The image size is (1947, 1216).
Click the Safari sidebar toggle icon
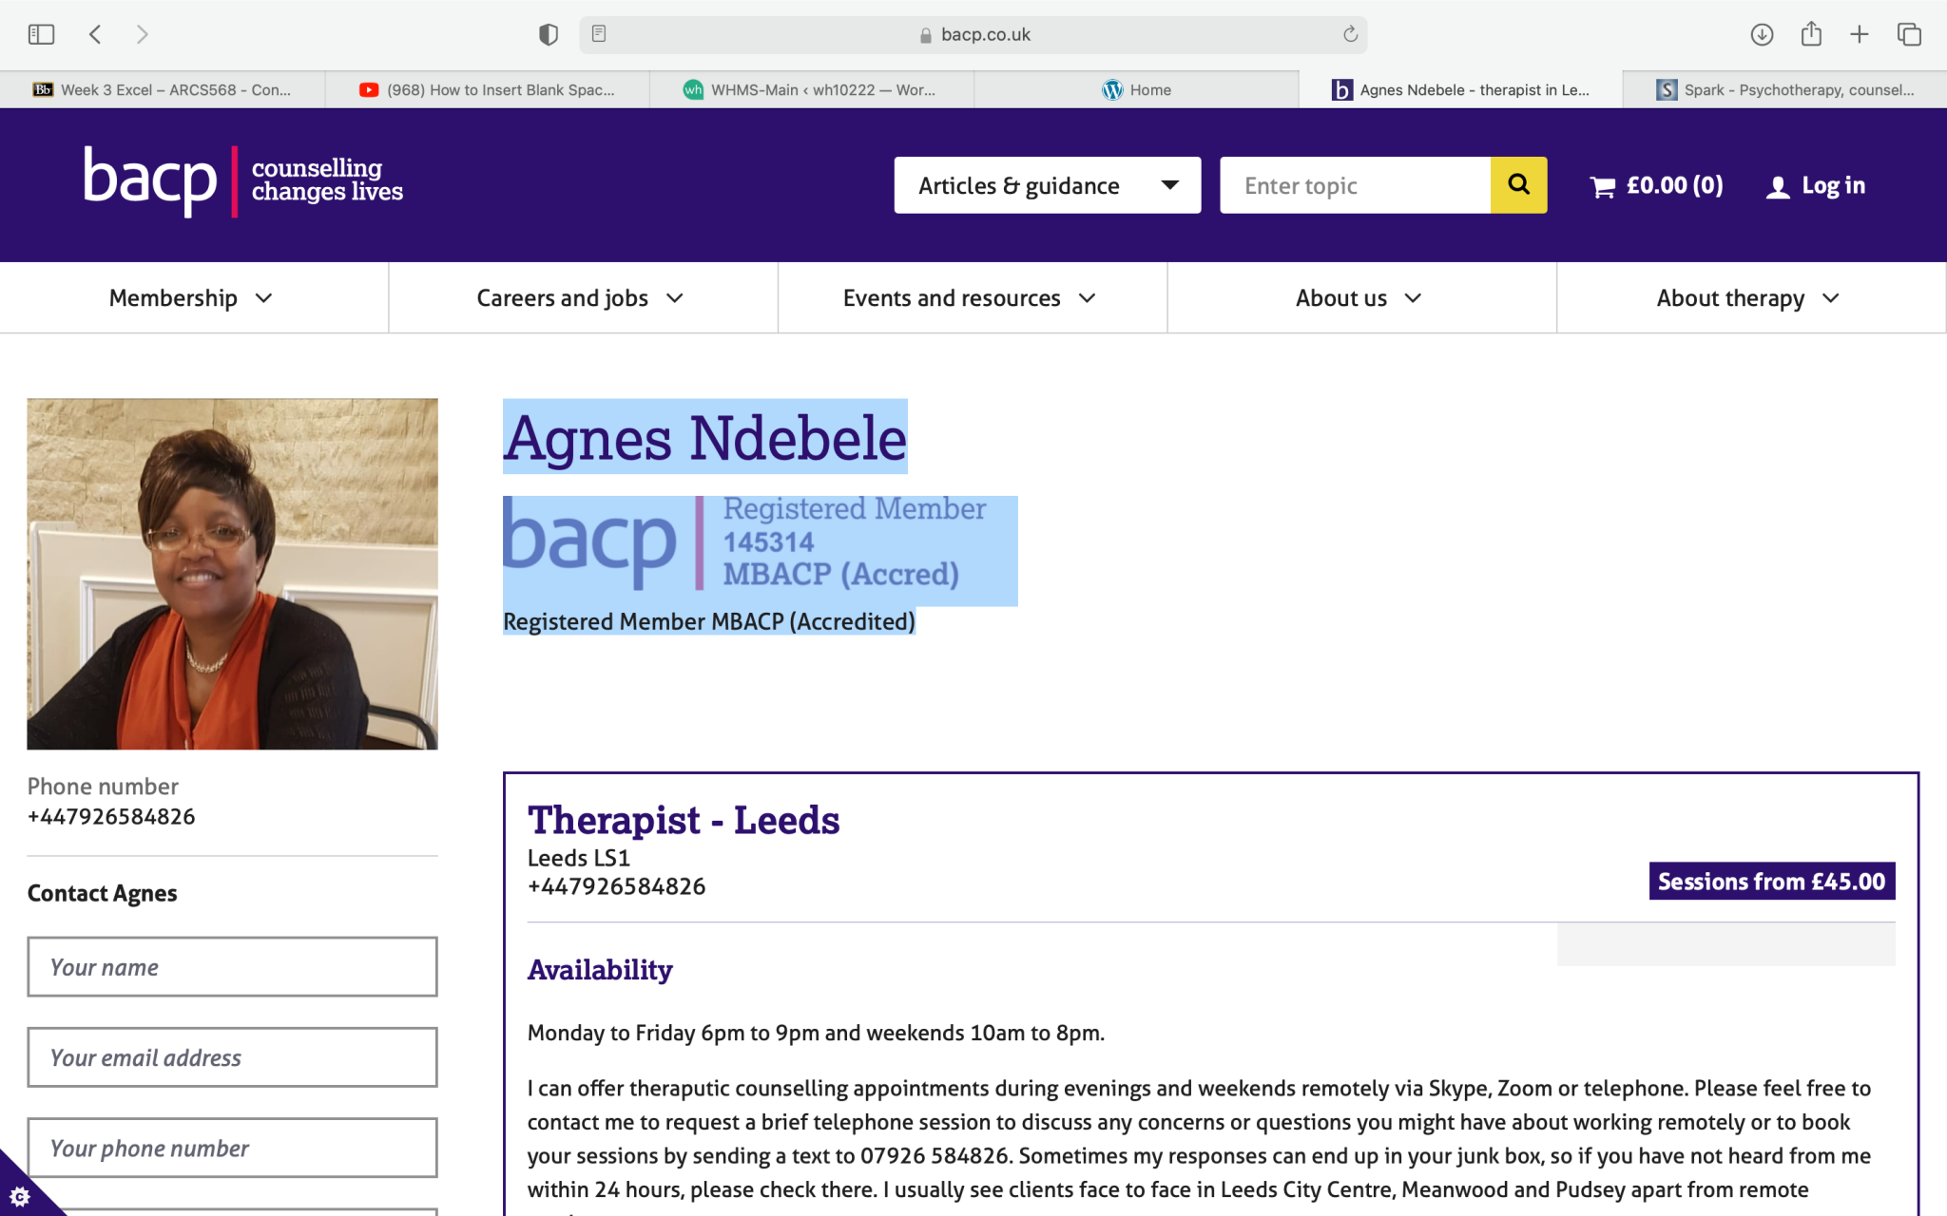(41, 34)
